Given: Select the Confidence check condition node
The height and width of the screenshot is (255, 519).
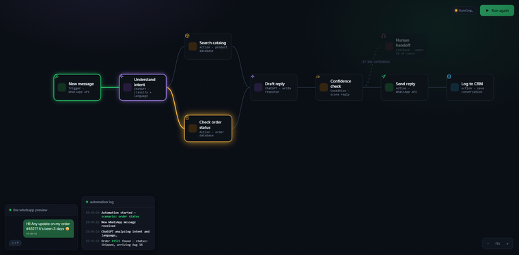Looking at the screenshot, I should tap(339, 87).
